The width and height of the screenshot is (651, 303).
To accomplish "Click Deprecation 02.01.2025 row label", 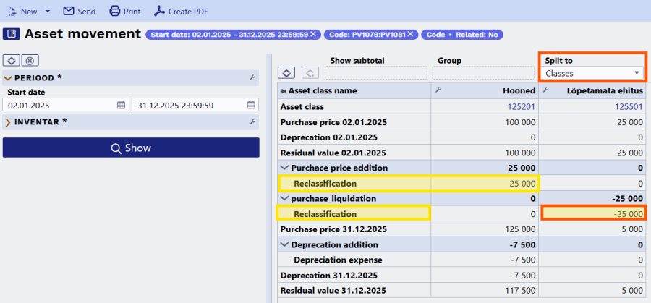I will tap(329, 137).
